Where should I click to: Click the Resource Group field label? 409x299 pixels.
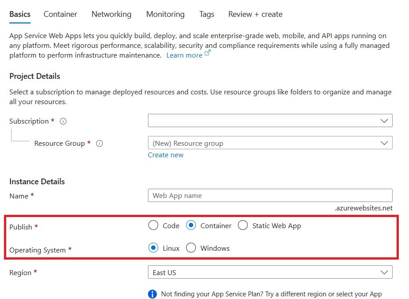point(59,144)
